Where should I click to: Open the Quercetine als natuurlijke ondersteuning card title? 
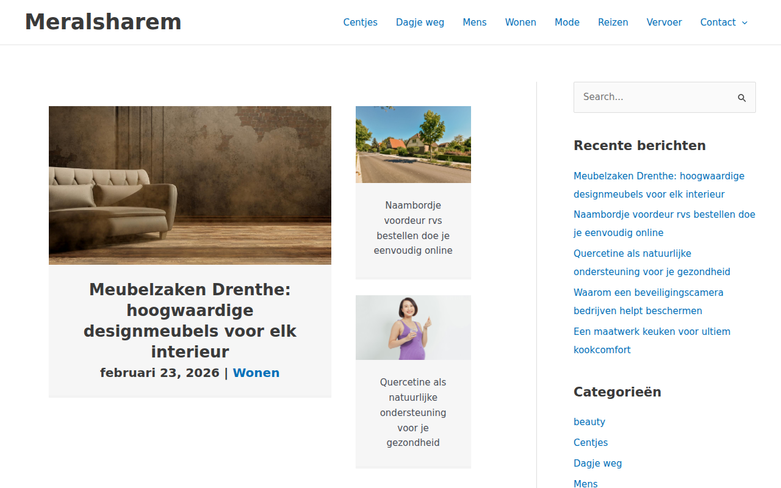coord(413,412)
